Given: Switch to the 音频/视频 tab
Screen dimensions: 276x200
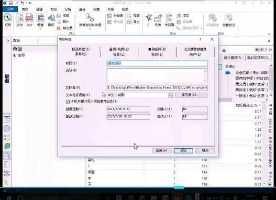Looking at the screenshot, I should point(119,49).
